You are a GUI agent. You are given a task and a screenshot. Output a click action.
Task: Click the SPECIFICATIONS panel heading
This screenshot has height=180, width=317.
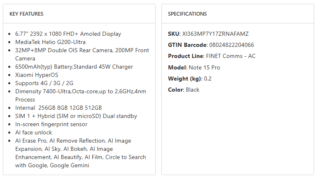pyautogui.click(x=187, y=14)
